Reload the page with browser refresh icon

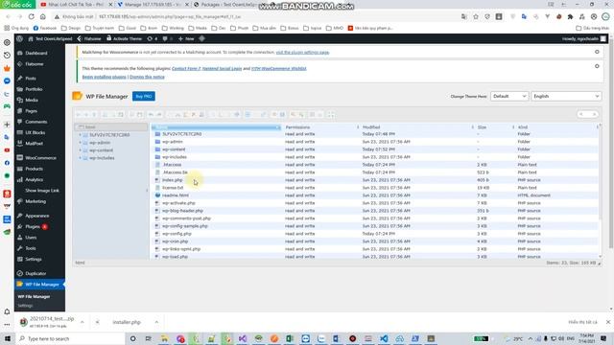(x=32, y=17)
